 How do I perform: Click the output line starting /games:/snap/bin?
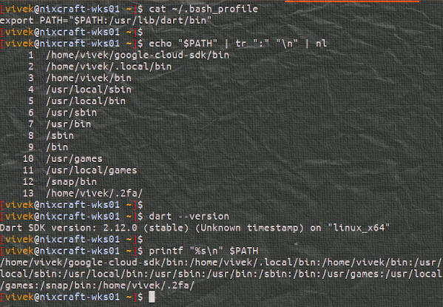[x=97, y=286]
